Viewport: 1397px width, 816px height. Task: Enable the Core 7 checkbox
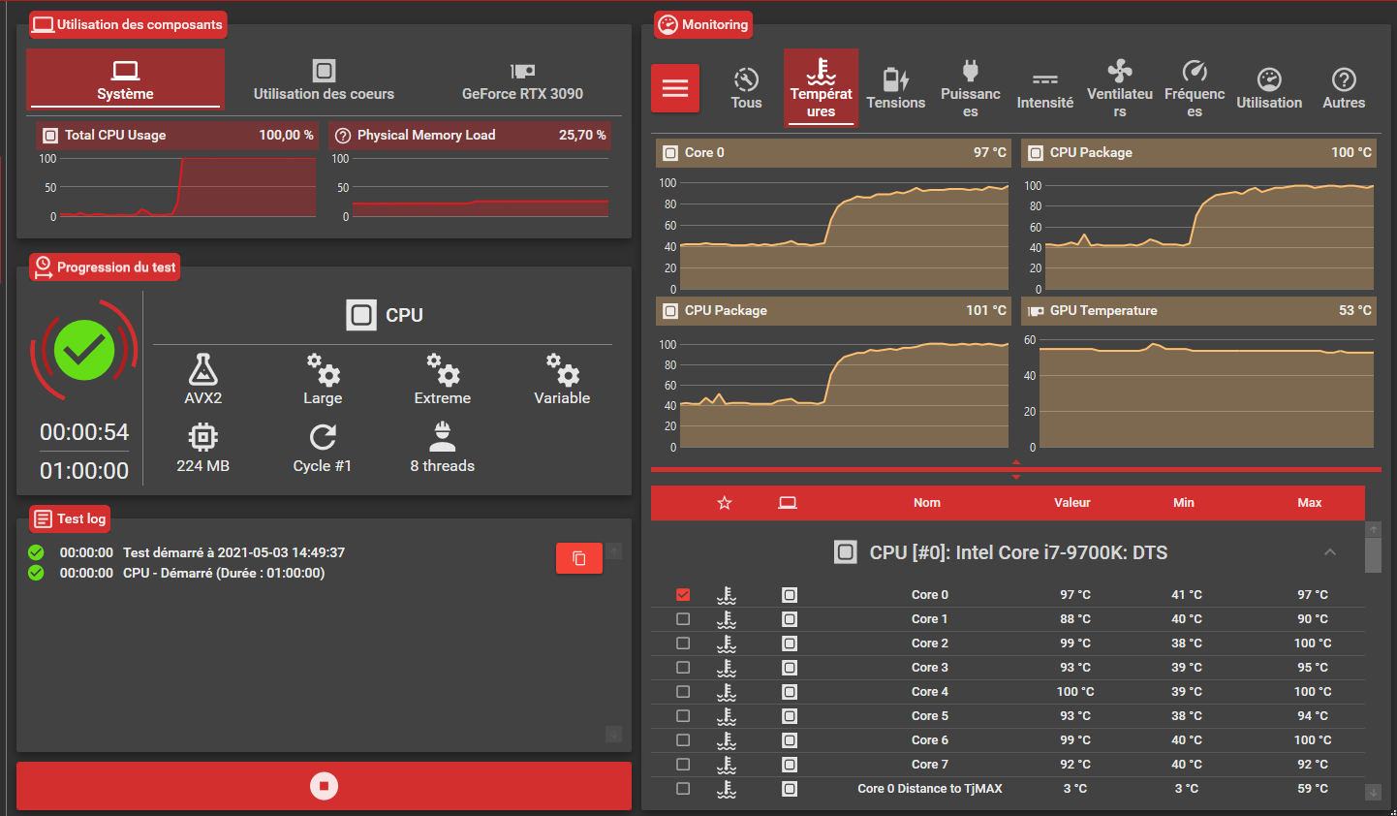683,765
